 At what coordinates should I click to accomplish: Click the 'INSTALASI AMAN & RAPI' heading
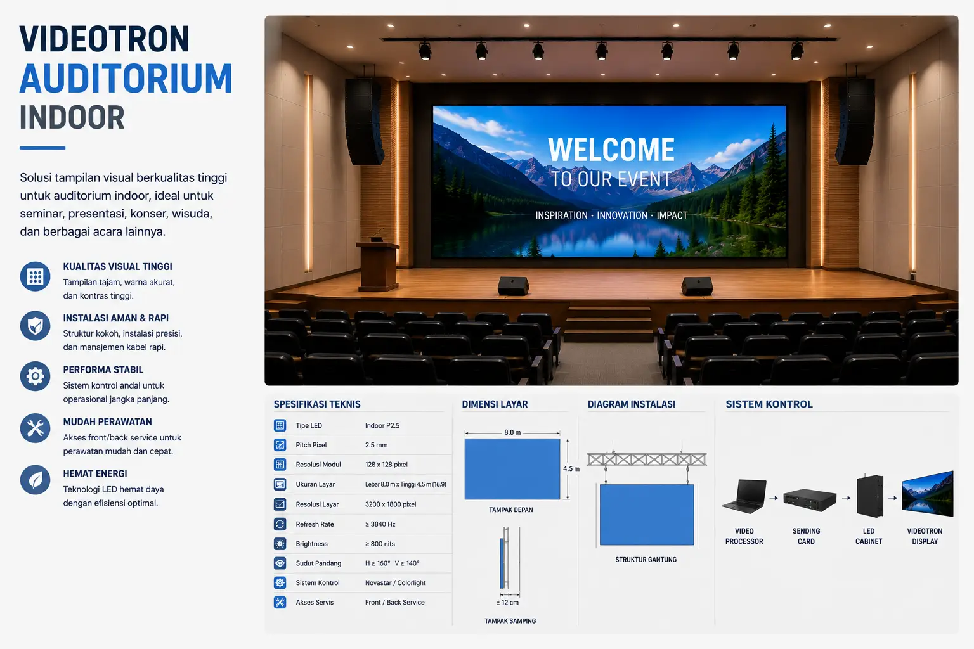click(116, 318)
